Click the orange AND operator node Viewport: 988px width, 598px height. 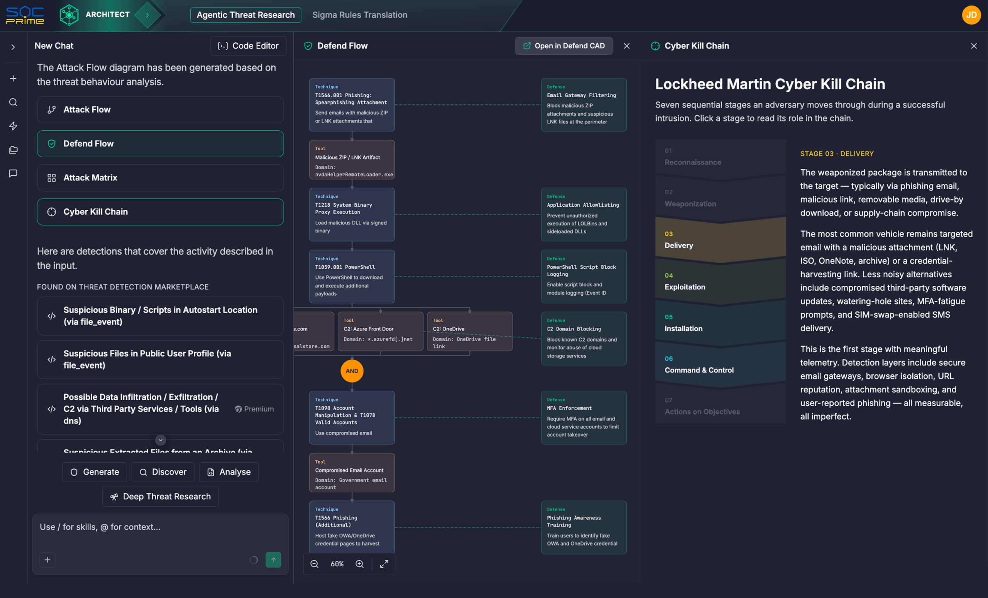(352, 371)
